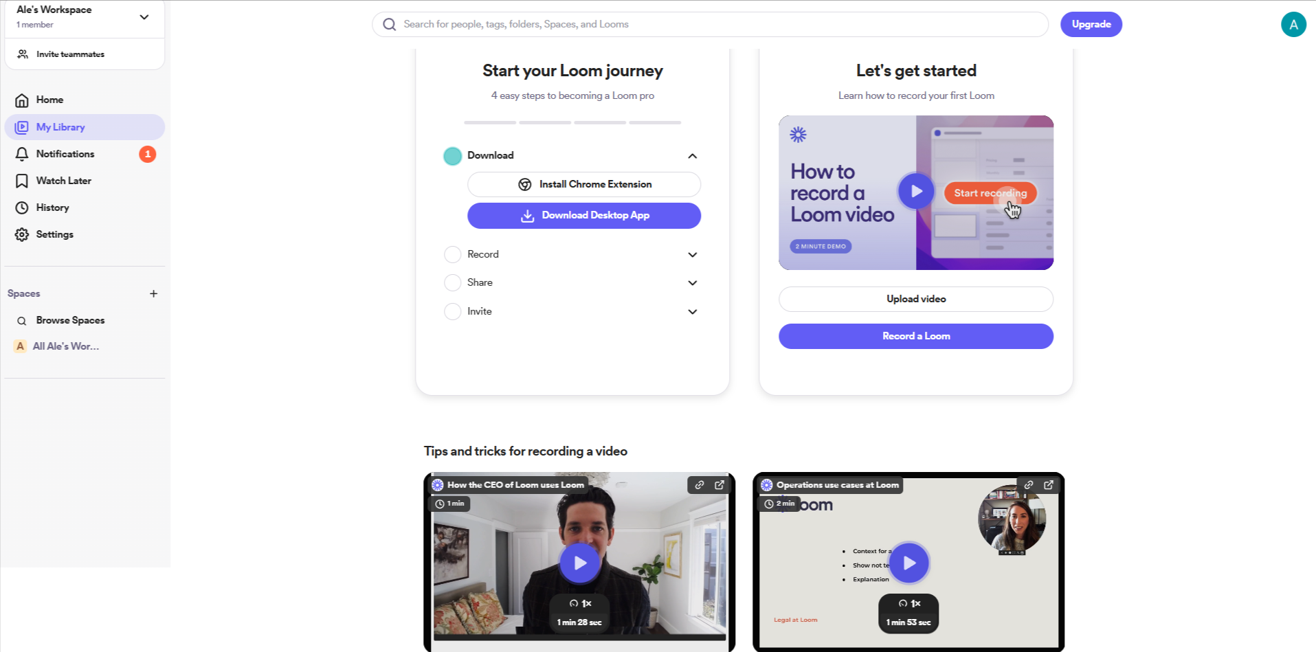Click the Loom logo on CEO video title
Viewport: 1316px width, 652px height.
tap(438, 485)
